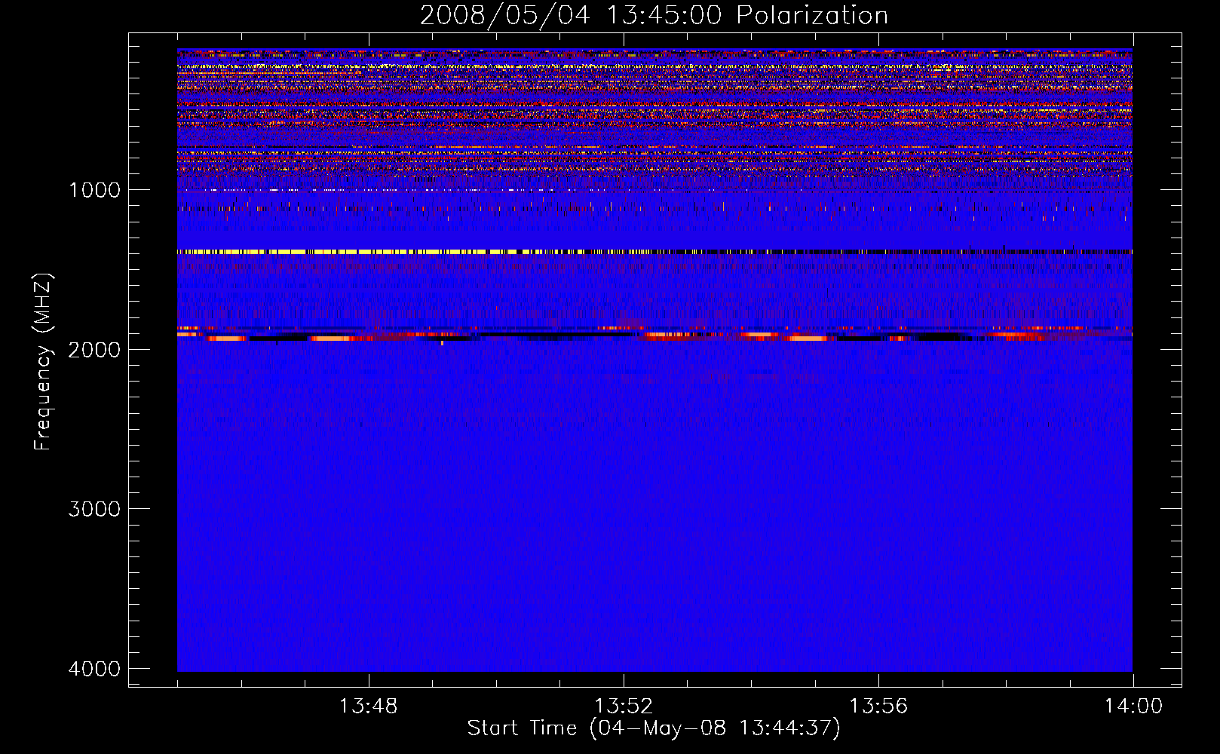Click the '4000' frequency tick label
This screenshot has width=1220, height=754.
94,669
